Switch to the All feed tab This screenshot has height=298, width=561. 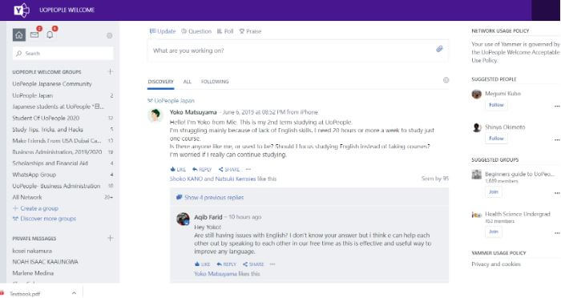point(187,82)
